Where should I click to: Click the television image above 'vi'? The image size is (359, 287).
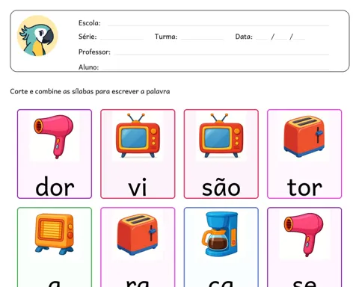(x=138, y=135)
